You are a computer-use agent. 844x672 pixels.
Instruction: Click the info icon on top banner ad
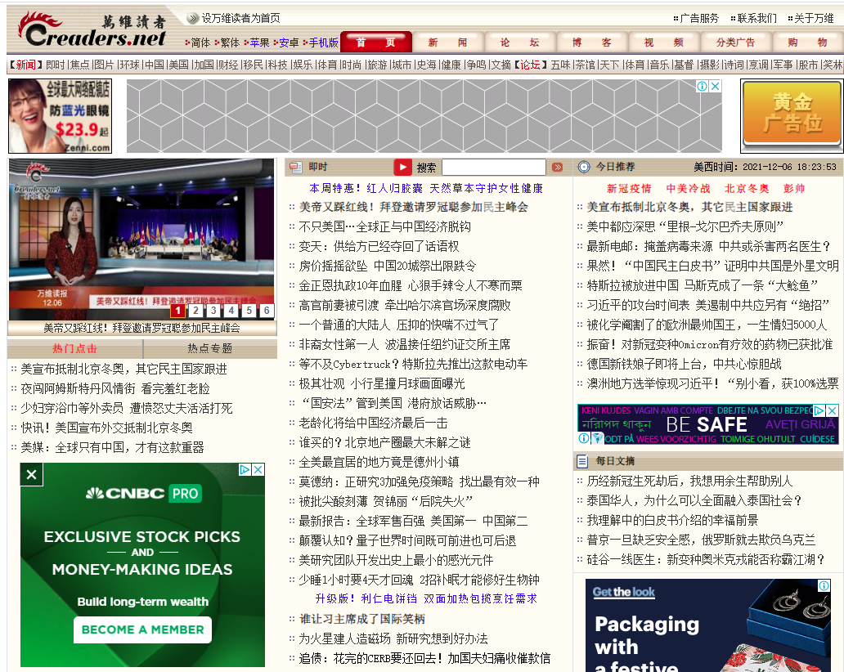coord(702,86)
